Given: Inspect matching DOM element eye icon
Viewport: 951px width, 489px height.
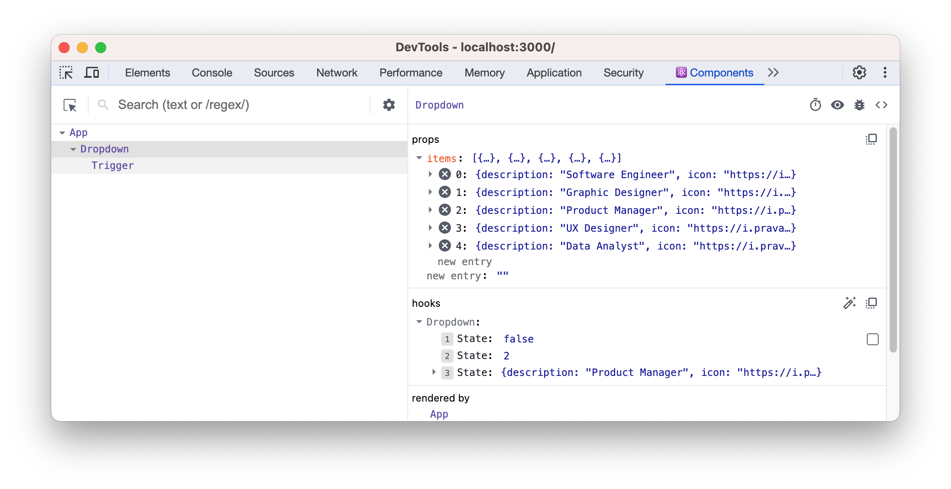Looking at the screenshot, I should [837, 105].
